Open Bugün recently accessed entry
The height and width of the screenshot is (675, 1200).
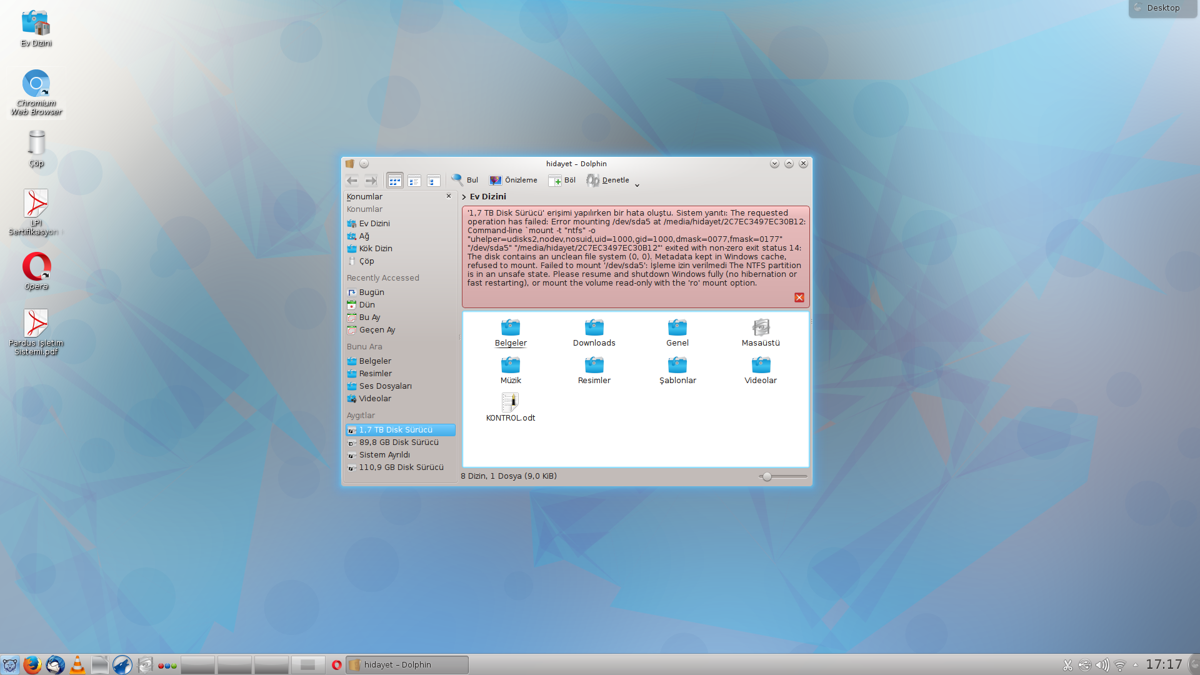coord(371,292)
